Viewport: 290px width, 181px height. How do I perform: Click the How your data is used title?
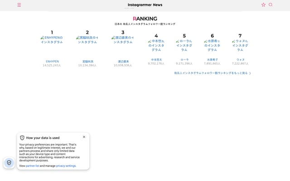click(43, 138)
